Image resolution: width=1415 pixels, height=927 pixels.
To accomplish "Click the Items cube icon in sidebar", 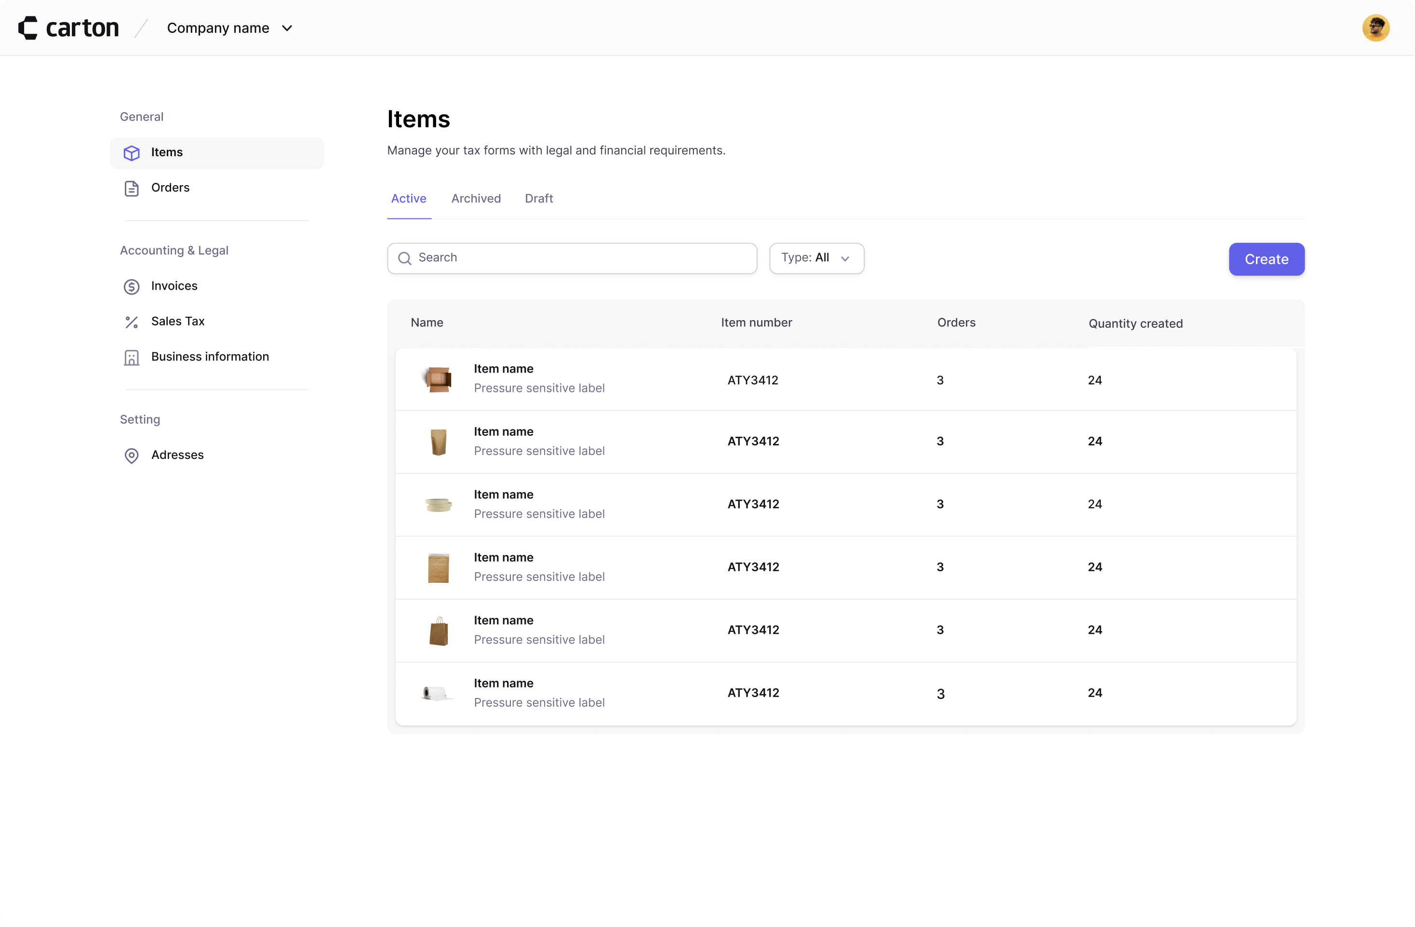I will (x=132, y=153).
